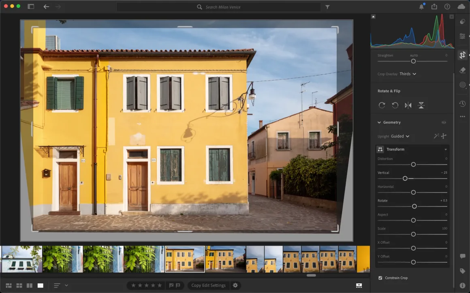Toggle Geometry visibility eye icon
The image size is (470, 293).
coord(444,122)
